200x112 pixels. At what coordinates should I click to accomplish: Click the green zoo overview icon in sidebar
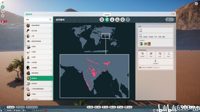pyautogui.click(x=3, y=7)
